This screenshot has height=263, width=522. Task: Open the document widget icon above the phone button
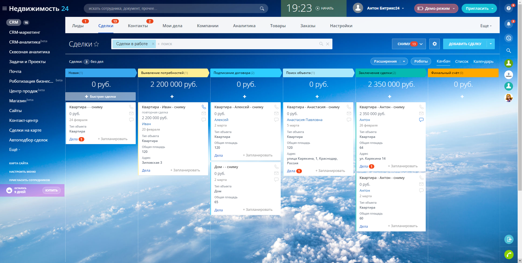pos(509,239)
